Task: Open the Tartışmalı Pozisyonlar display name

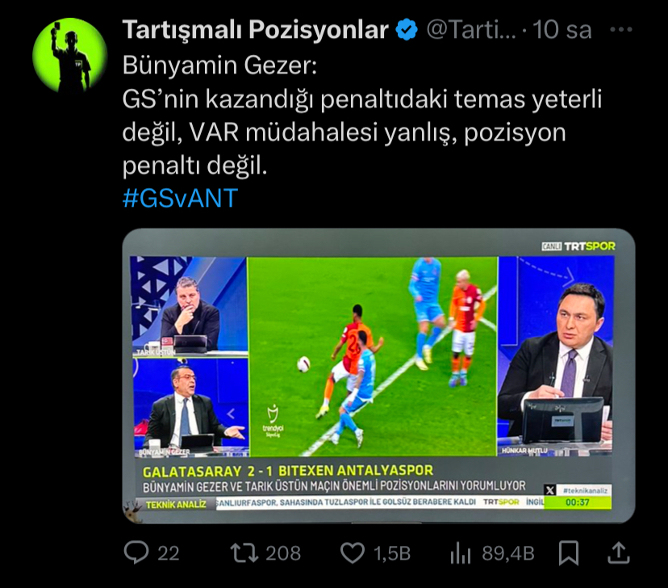Action: click(255, 30)
